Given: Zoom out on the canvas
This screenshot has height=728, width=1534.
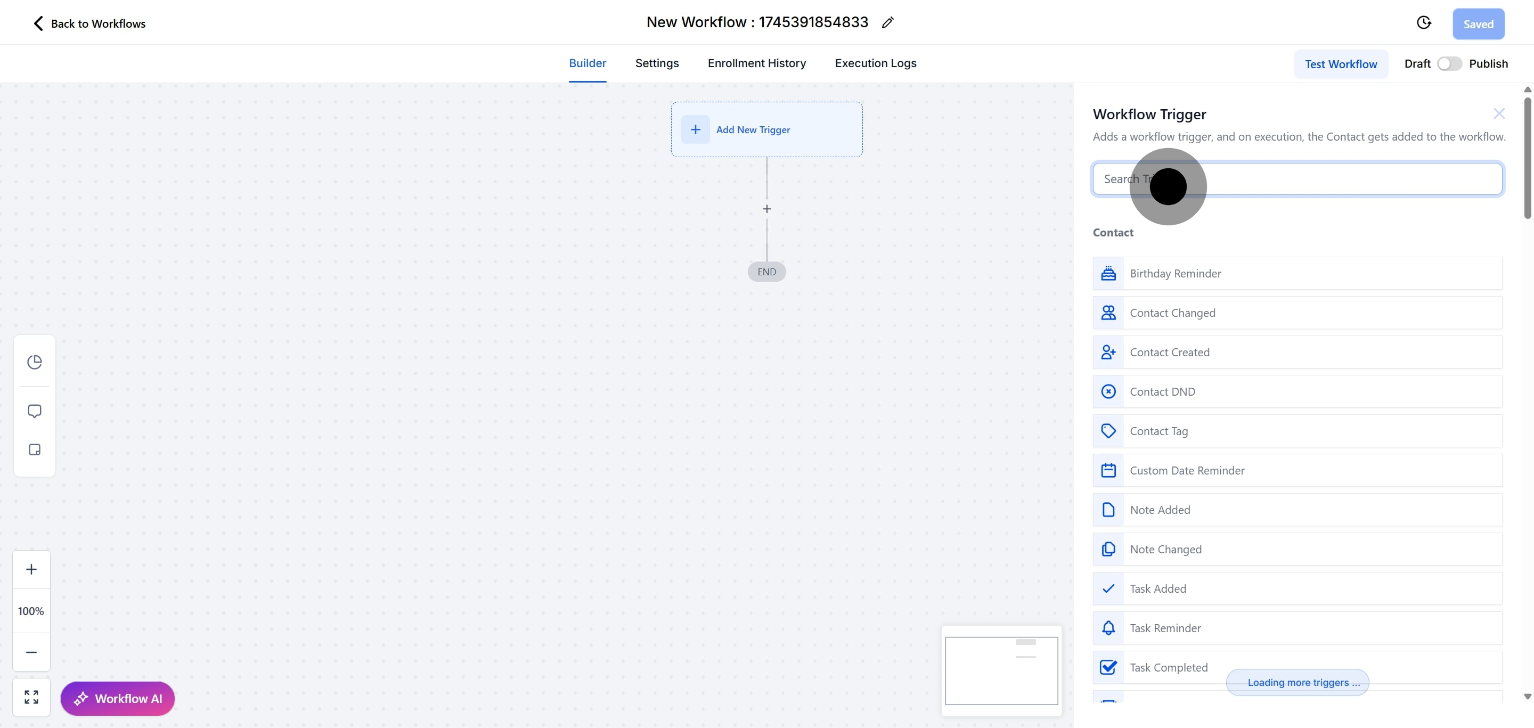Looking at the screenshot, I should coord(31,652).
